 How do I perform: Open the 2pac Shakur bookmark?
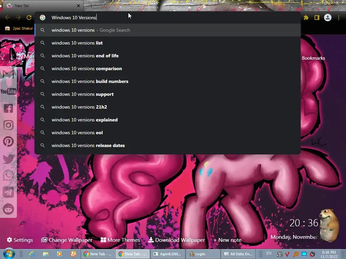19,28
